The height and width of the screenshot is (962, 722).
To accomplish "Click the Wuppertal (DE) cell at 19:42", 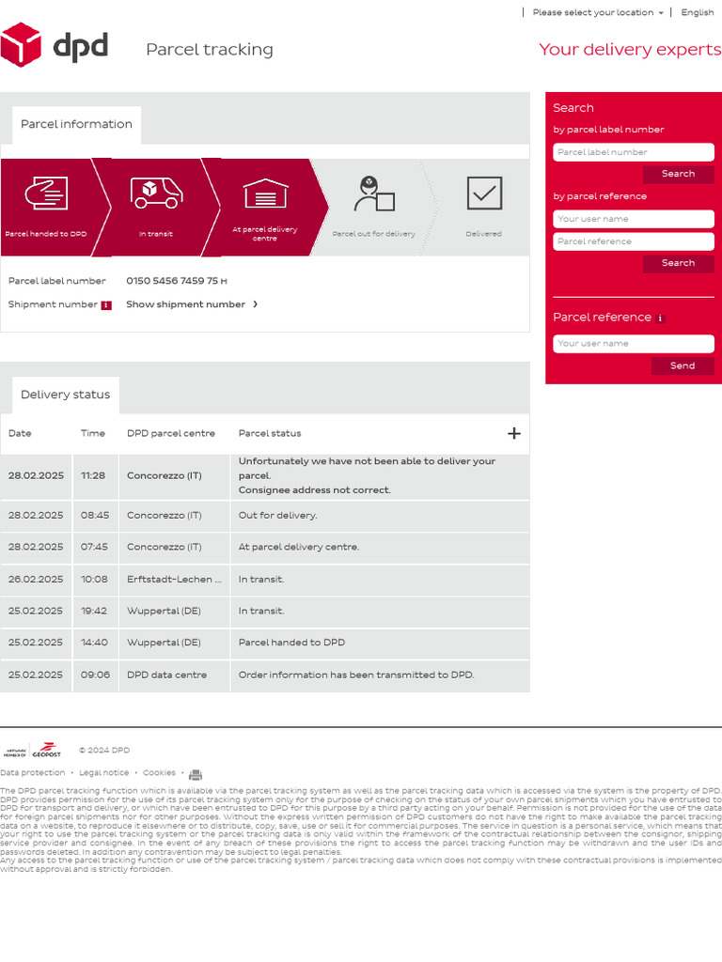I will tap(174, 612).
